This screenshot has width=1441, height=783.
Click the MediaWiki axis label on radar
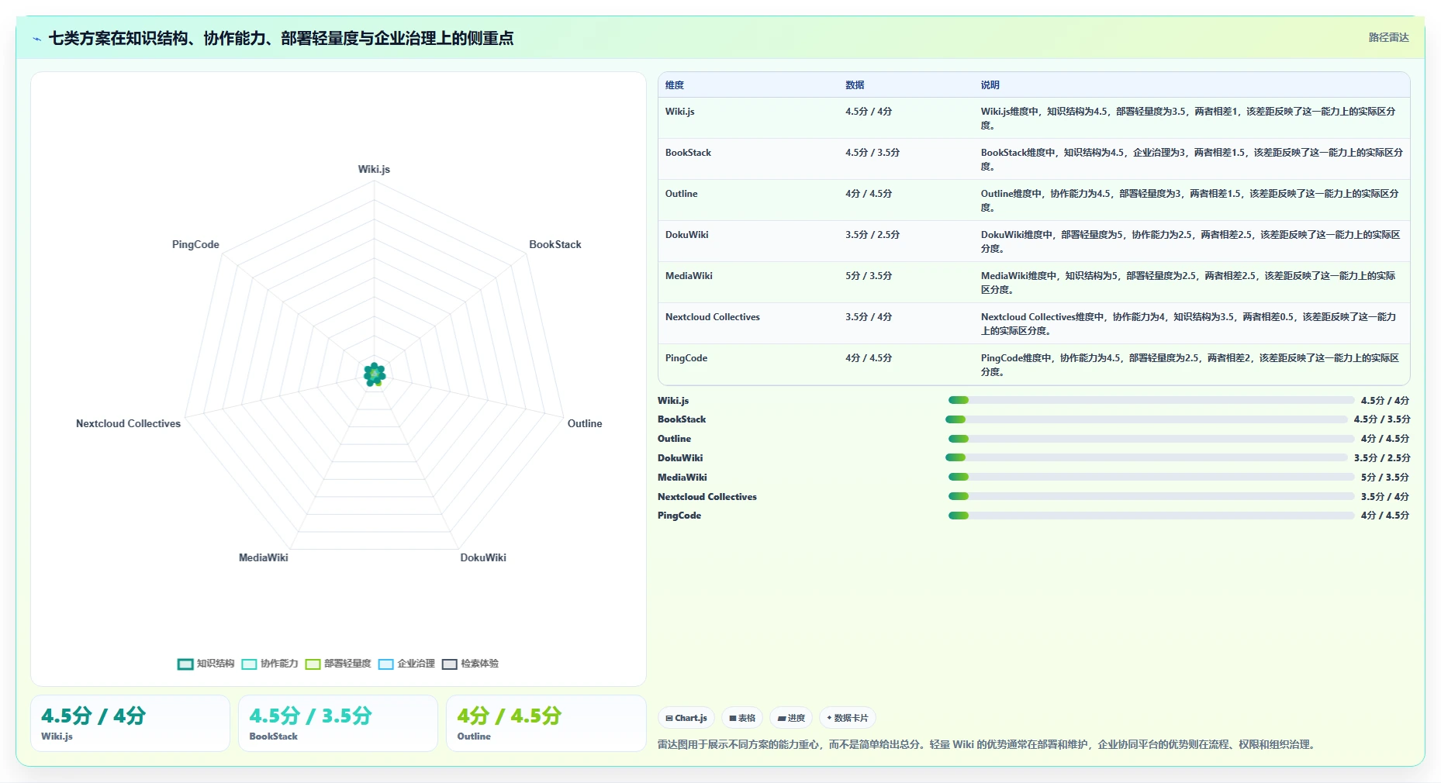(x=264, y=557)
